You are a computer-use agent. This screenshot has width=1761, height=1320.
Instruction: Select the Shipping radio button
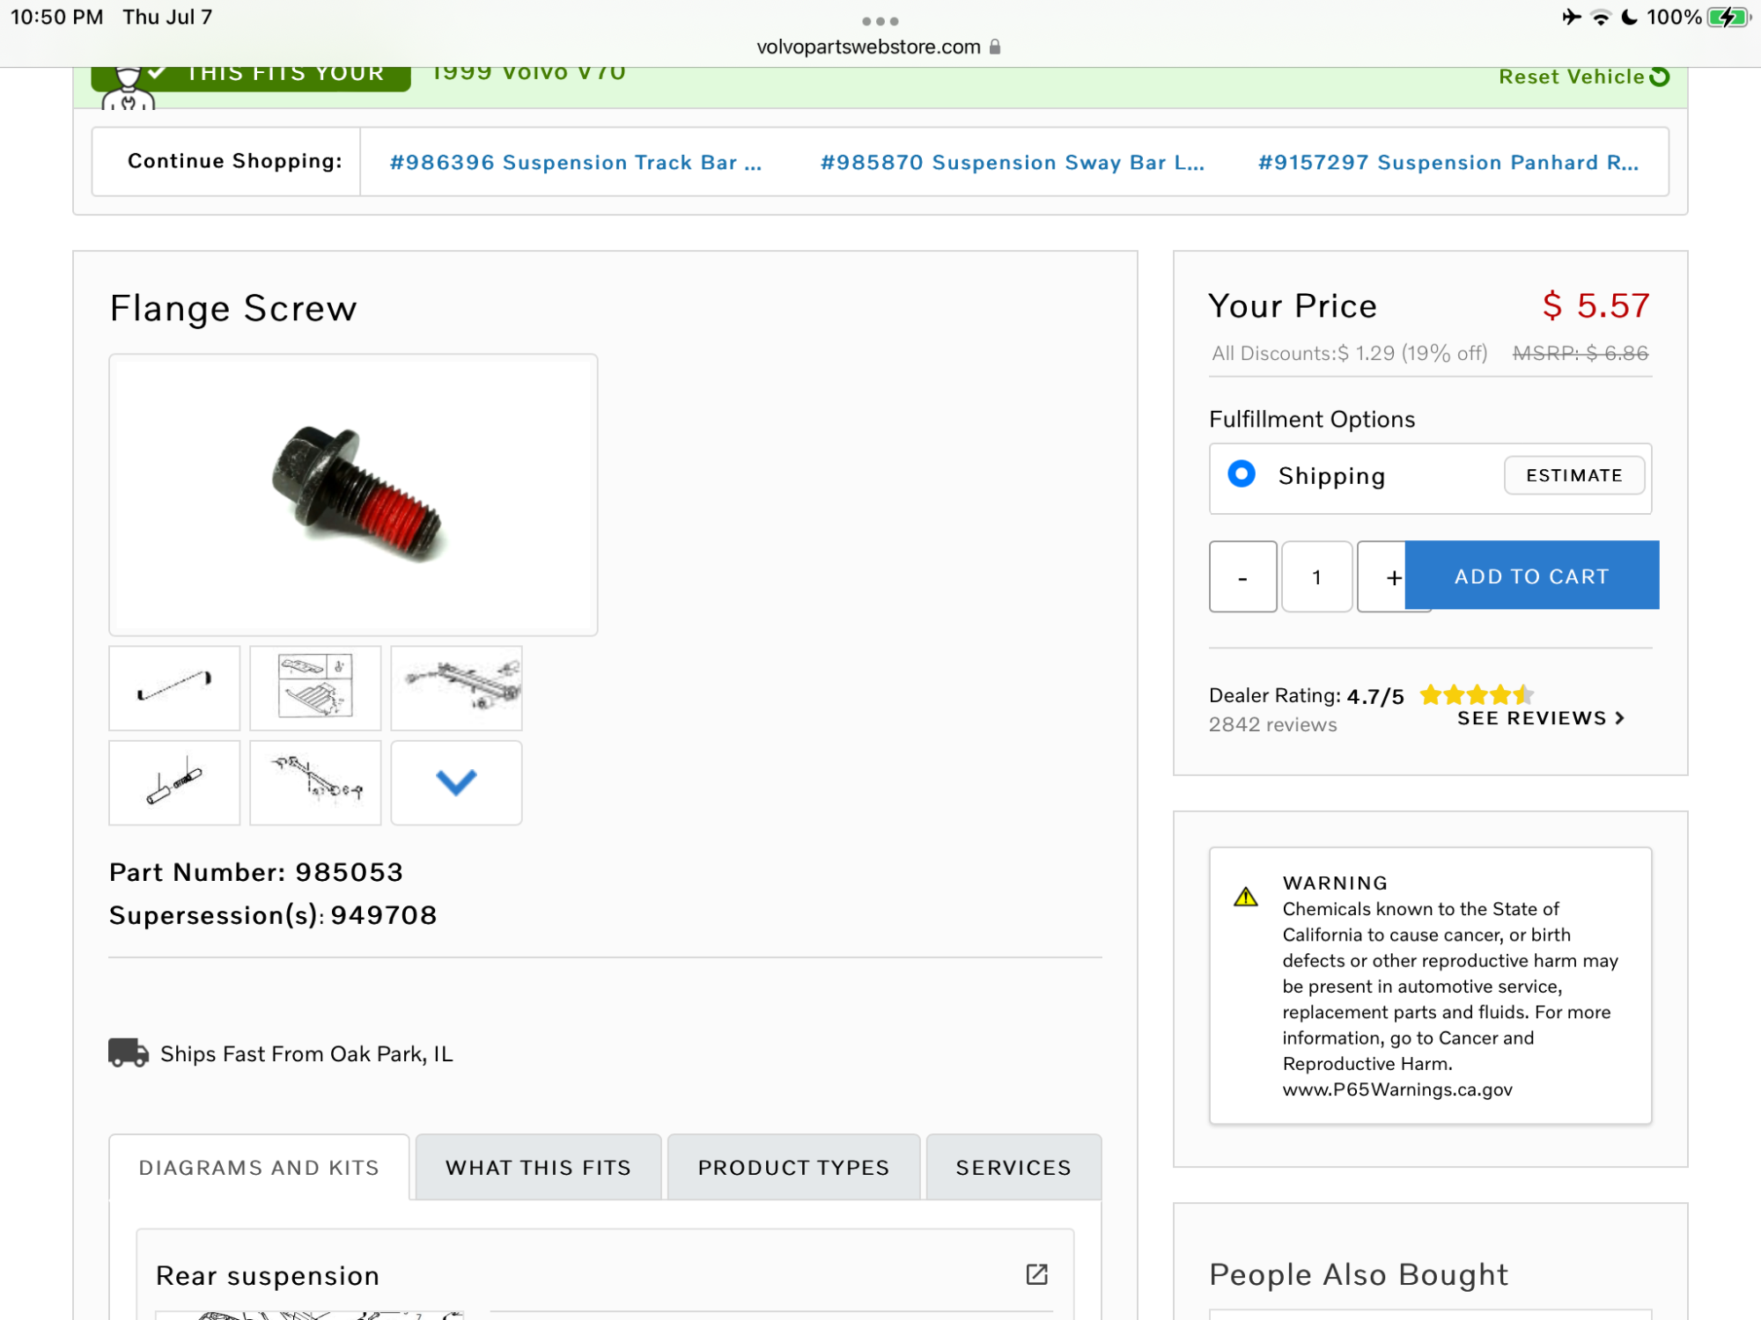pyautogui.click(x=1242, y=473)
